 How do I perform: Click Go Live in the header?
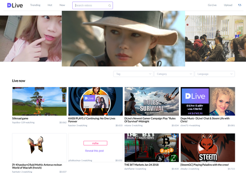coord(212,5)
